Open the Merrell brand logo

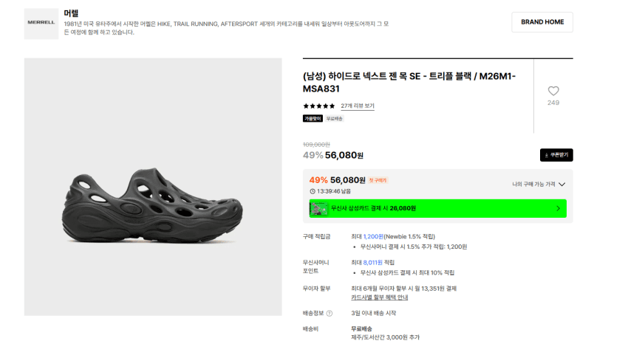coord(41,24)
